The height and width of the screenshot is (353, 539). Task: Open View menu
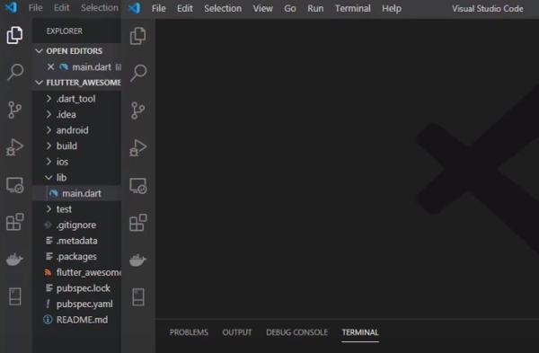point(263,8)
